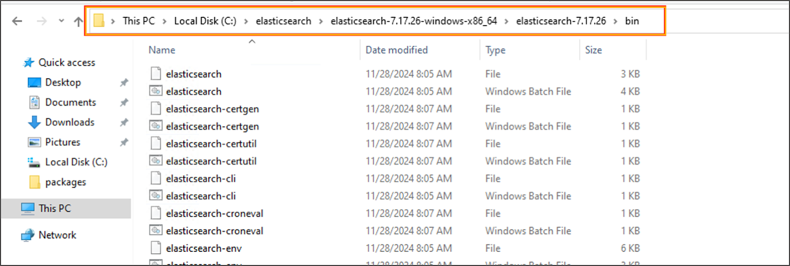Go up one folder level
Screen dimensions: 790x266
[78, 21]
